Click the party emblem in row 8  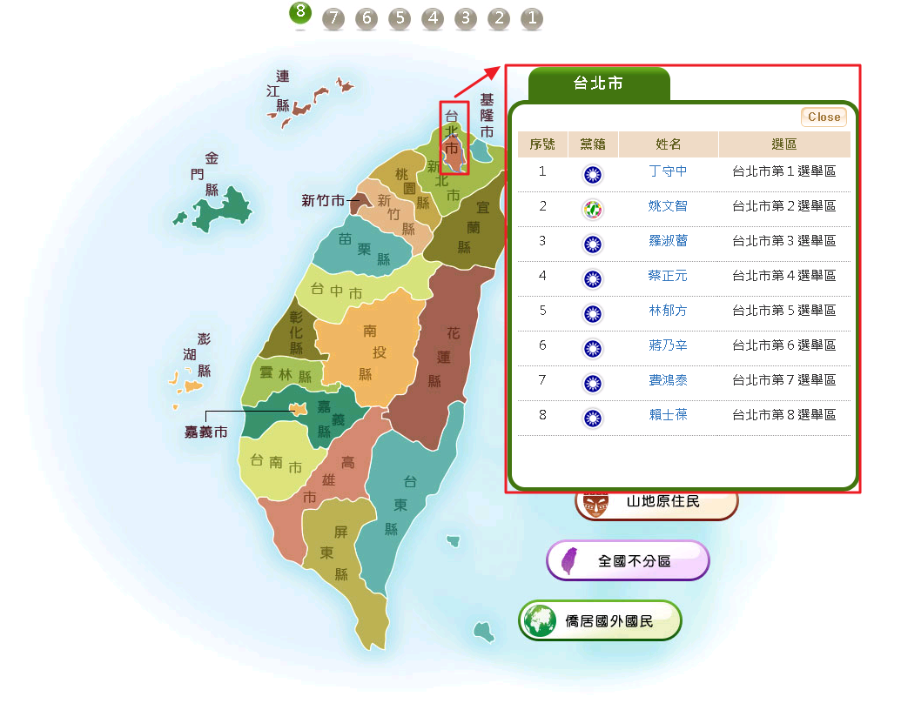pyautogui.click(x=593, y=418)
